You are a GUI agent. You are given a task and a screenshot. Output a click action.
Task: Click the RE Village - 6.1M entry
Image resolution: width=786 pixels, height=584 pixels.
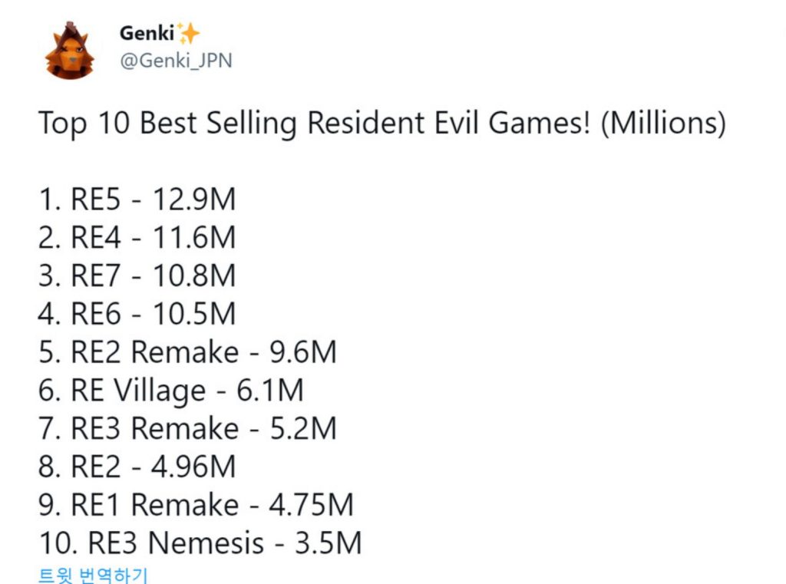171,391
